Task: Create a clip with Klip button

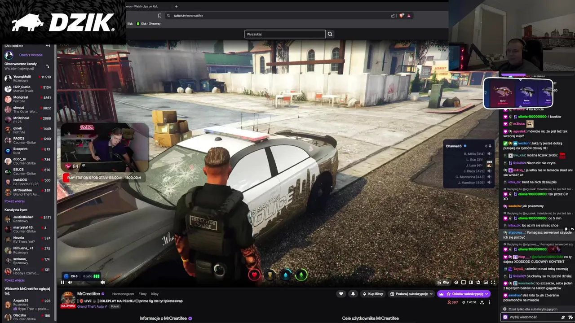Action: coord(443,282)
